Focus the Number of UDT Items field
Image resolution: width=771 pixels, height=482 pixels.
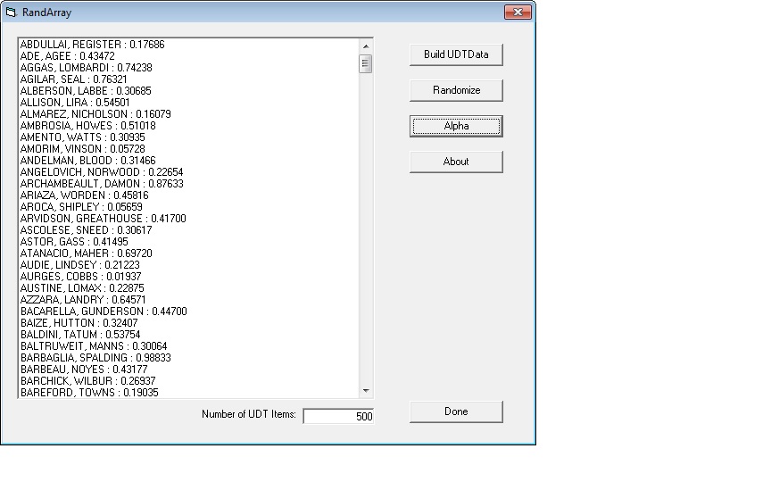coord(338,416)
